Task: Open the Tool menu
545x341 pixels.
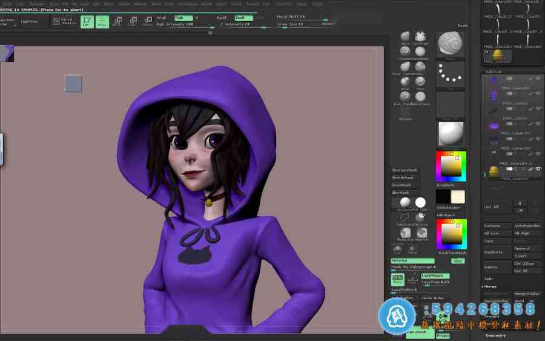Action: (266, 4)
